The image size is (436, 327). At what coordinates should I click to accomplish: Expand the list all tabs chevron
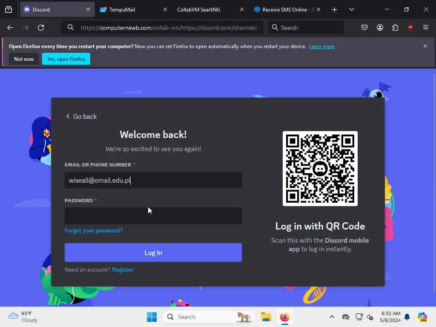[351, 10]
